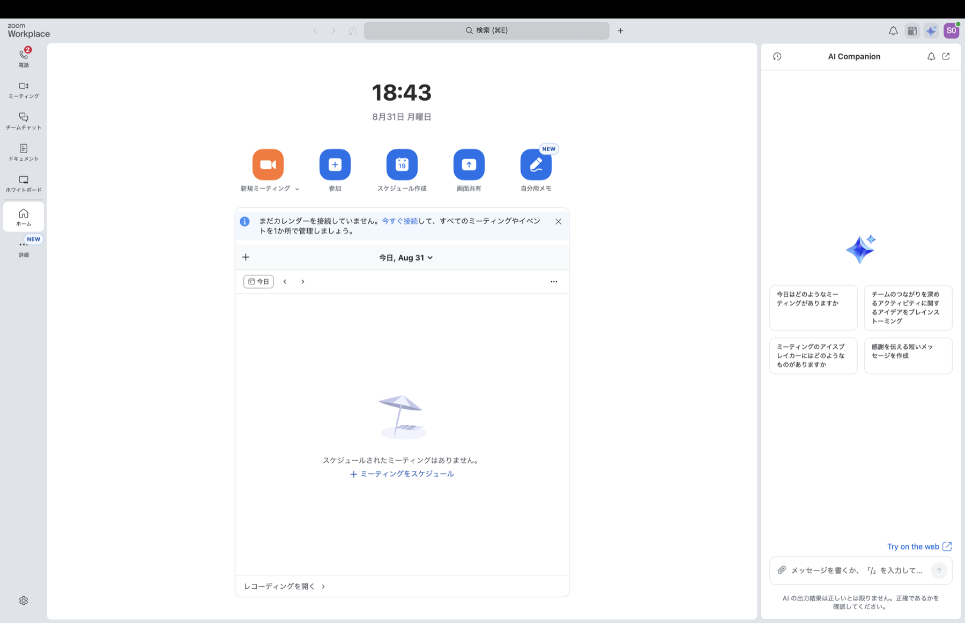Click the 画面共有 share screen icon

point(469,164)
